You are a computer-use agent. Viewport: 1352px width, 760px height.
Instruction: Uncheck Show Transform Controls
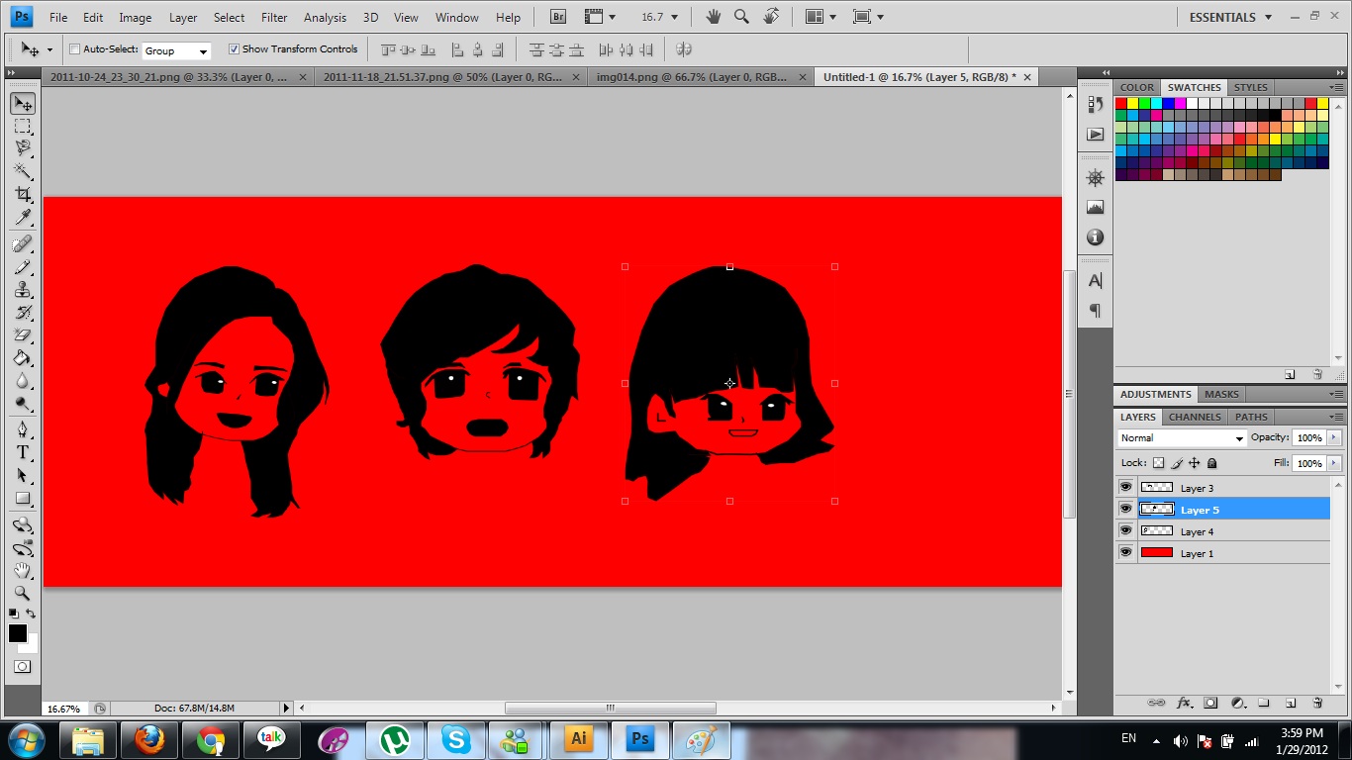click(234, 49)
